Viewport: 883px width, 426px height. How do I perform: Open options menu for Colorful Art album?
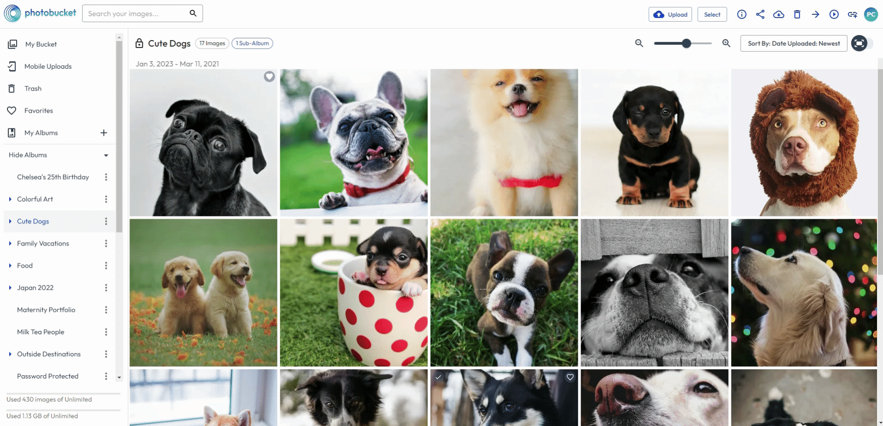point(106,199)
